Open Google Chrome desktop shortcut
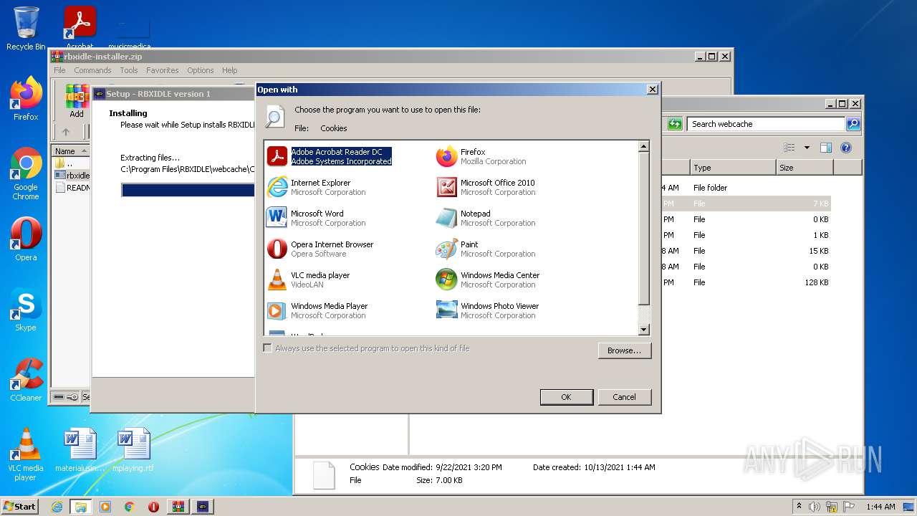This screenshot has height=516, width=917. point(26,173)
